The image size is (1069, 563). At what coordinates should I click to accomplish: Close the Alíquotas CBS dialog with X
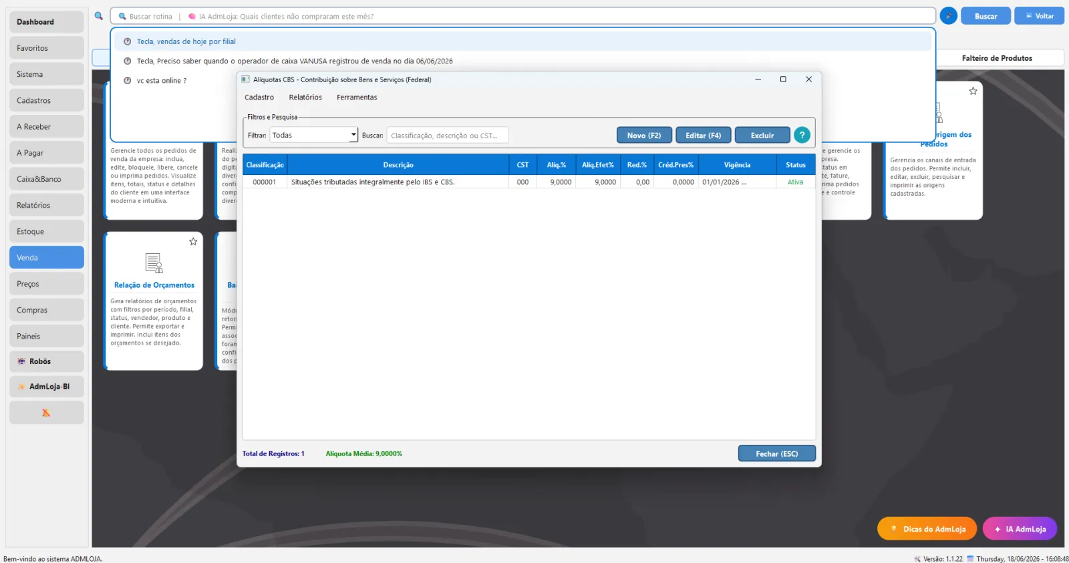(x=808, y=79)
